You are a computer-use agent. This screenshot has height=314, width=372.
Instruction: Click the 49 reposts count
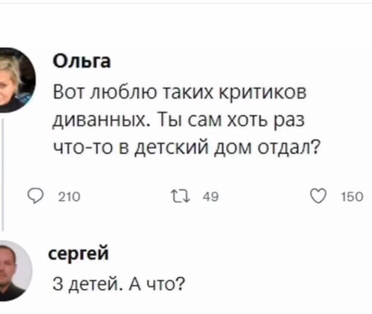pyautogui.click(x=211, y=199)
